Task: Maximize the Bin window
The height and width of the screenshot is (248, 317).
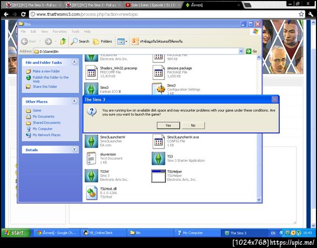Action: point(250,24)
